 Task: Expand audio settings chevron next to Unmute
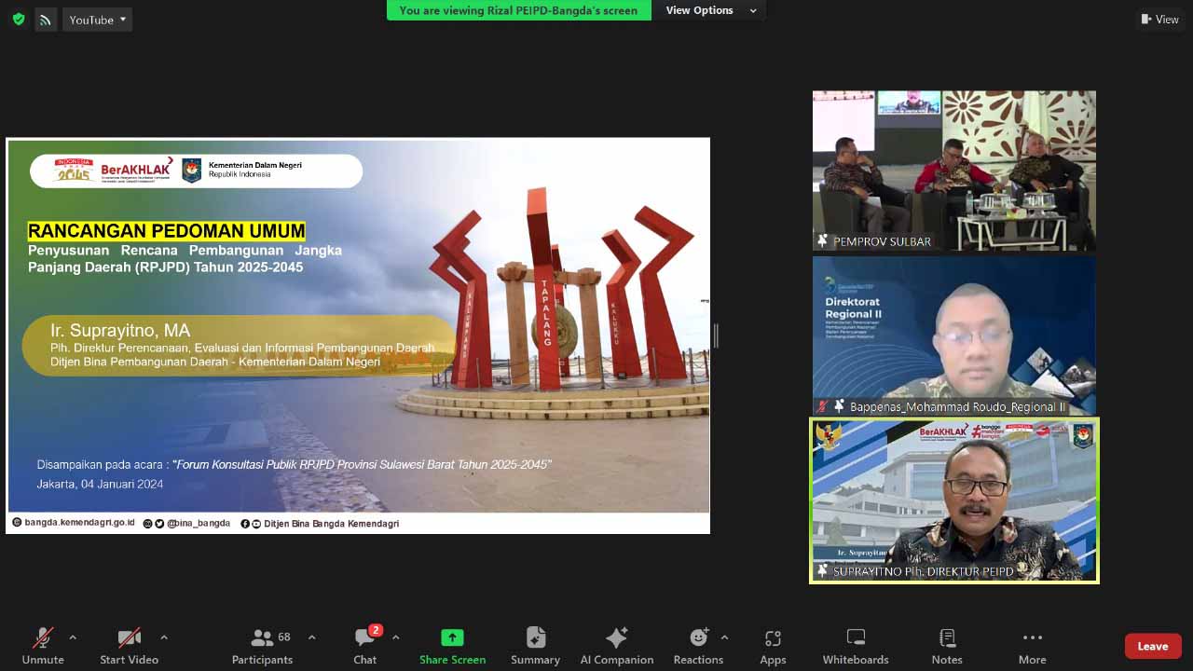[x=73, y=637]
